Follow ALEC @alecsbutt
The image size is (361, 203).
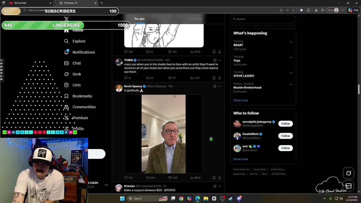[x=285, y=148]
